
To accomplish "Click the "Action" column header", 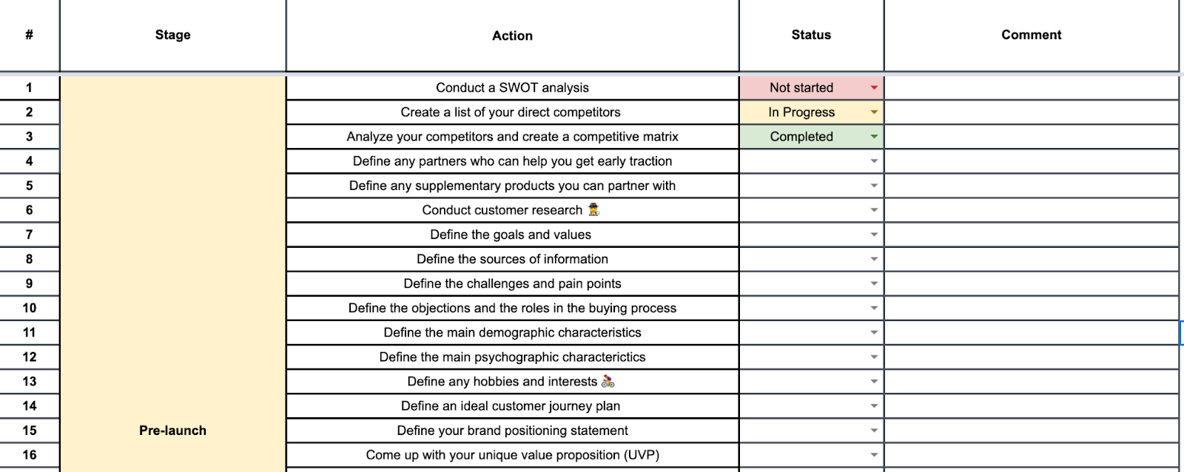I will pyautogui.click(x=512, y=35).
